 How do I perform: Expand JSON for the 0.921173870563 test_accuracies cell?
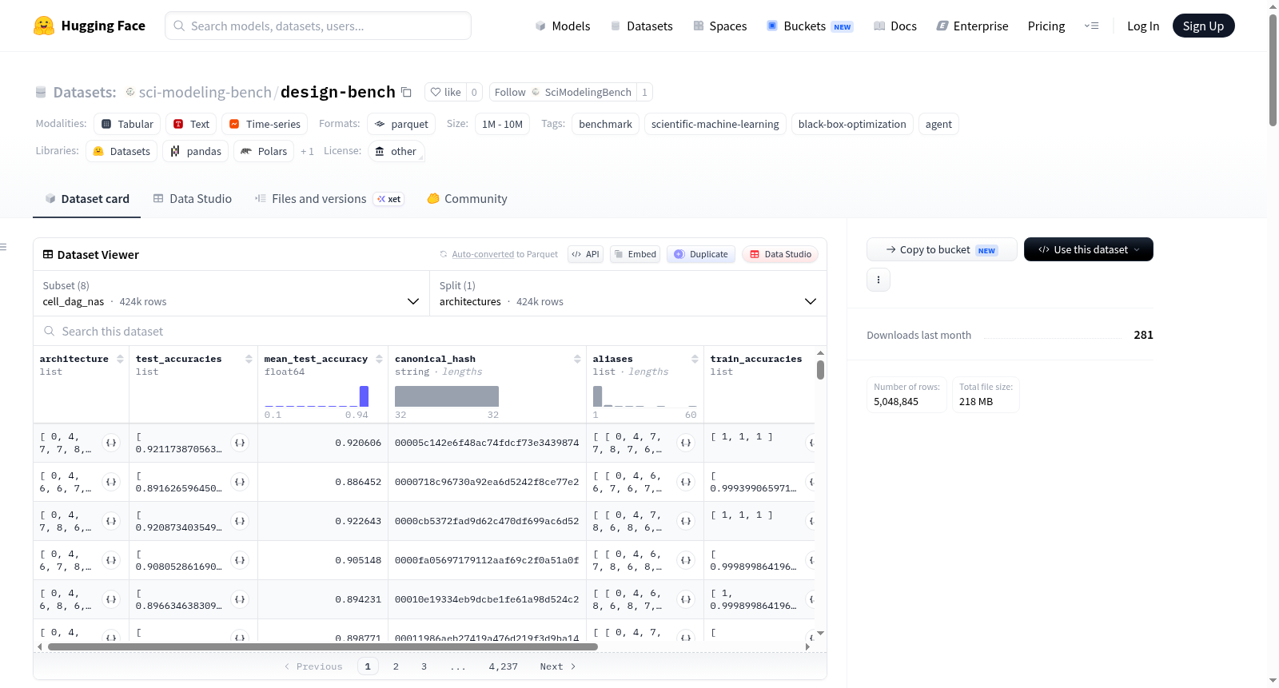click(240, 443)
